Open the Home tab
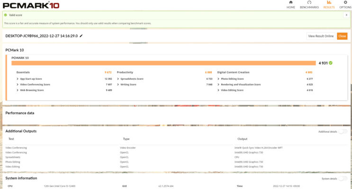The image size is (352, 189). (x=291, y=5)
